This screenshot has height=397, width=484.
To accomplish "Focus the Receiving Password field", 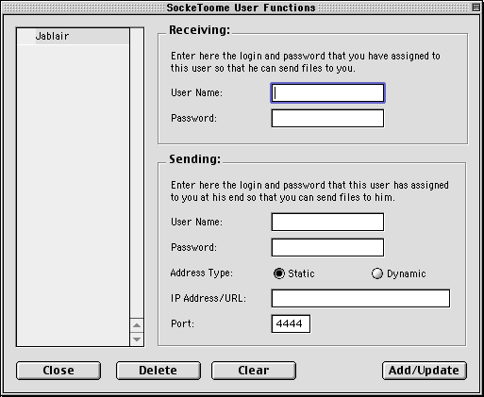I will pos(327,118).
